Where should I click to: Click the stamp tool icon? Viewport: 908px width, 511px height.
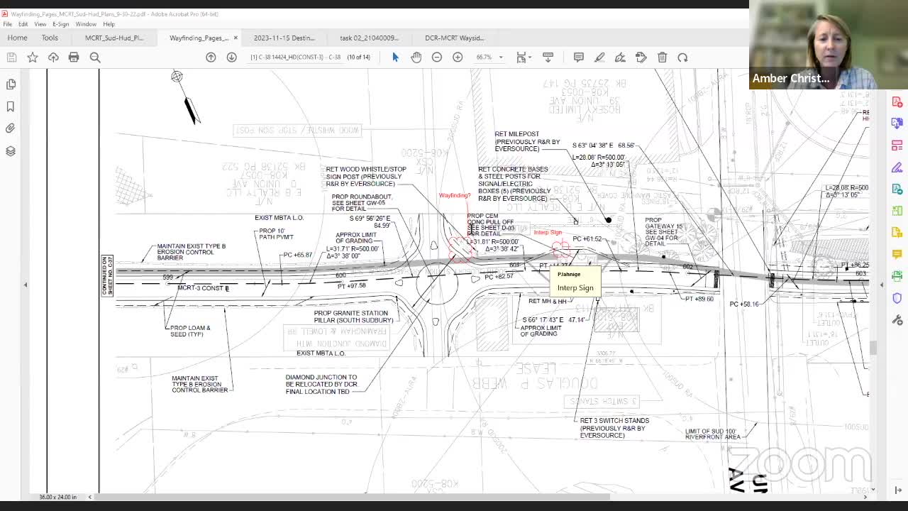pos(641,57)
